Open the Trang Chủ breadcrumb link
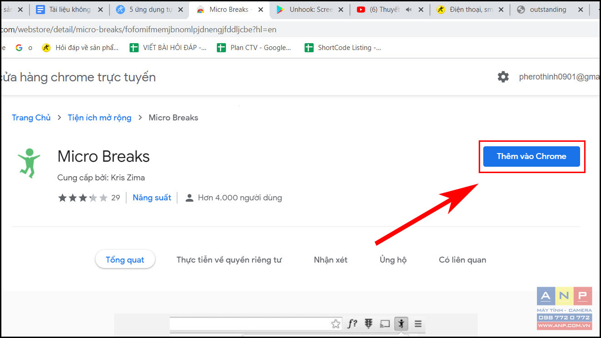 pos(31,118)
